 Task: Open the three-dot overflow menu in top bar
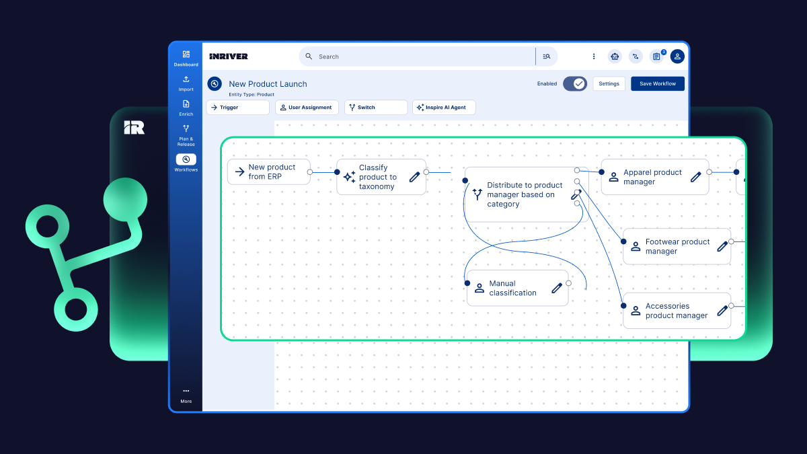tap(594, 56)
